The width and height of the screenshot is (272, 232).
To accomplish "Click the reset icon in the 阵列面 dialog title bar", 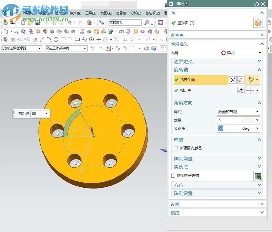I will click(x=257, y=4).
